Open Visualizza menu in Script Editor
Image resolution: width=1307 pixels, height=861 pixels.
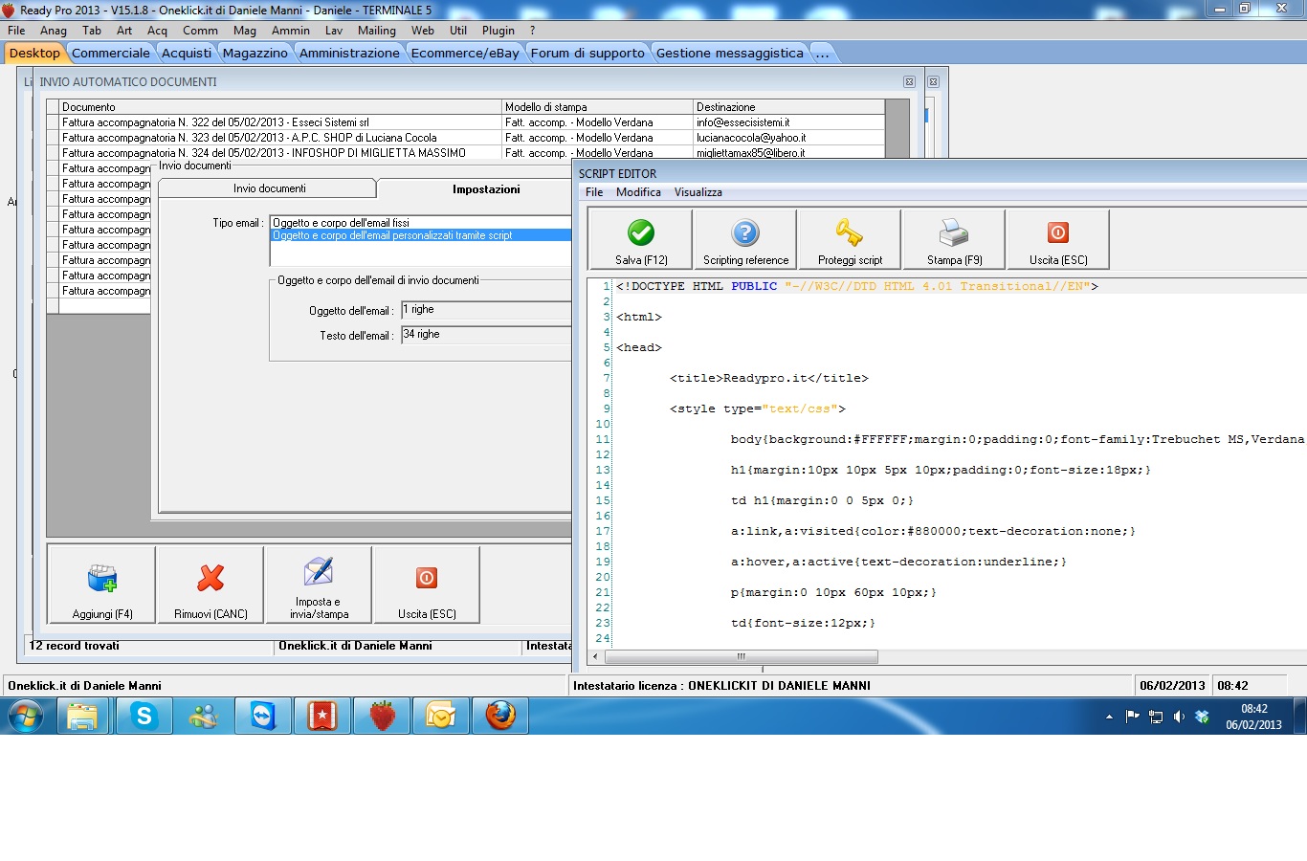[x=698, y=192]
